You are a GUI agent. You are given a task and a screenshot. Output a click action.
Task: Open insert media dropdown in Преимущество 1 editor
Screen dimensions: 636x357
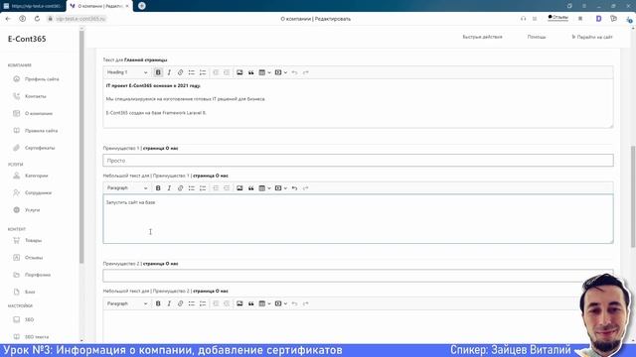(280, 188)
